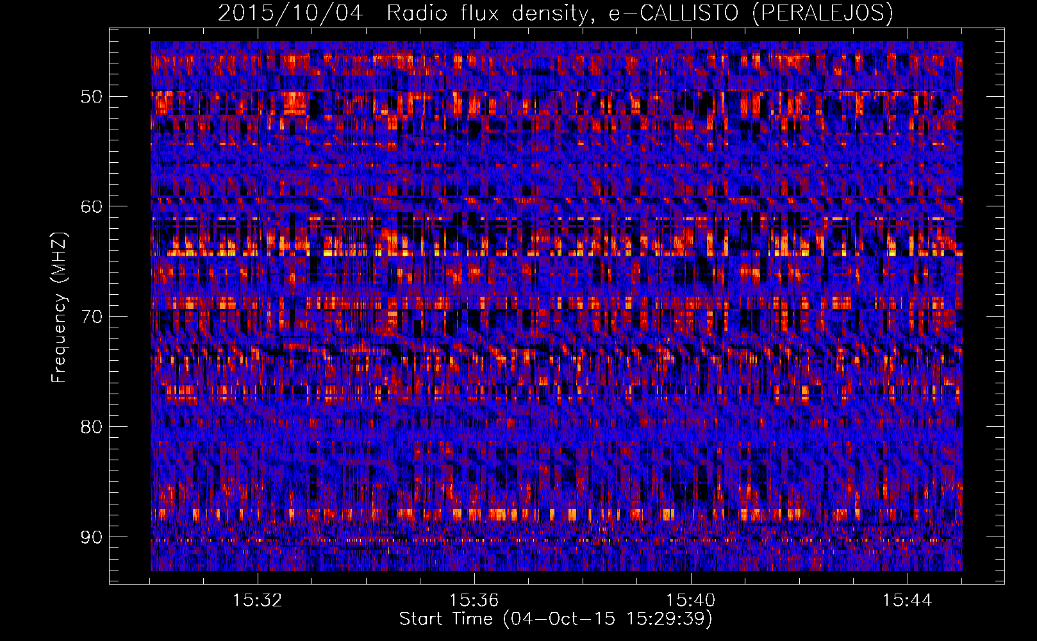Click the 15:40 time tick label
The width and height of the screenshot is (1037, 641).
click(690, 601)
